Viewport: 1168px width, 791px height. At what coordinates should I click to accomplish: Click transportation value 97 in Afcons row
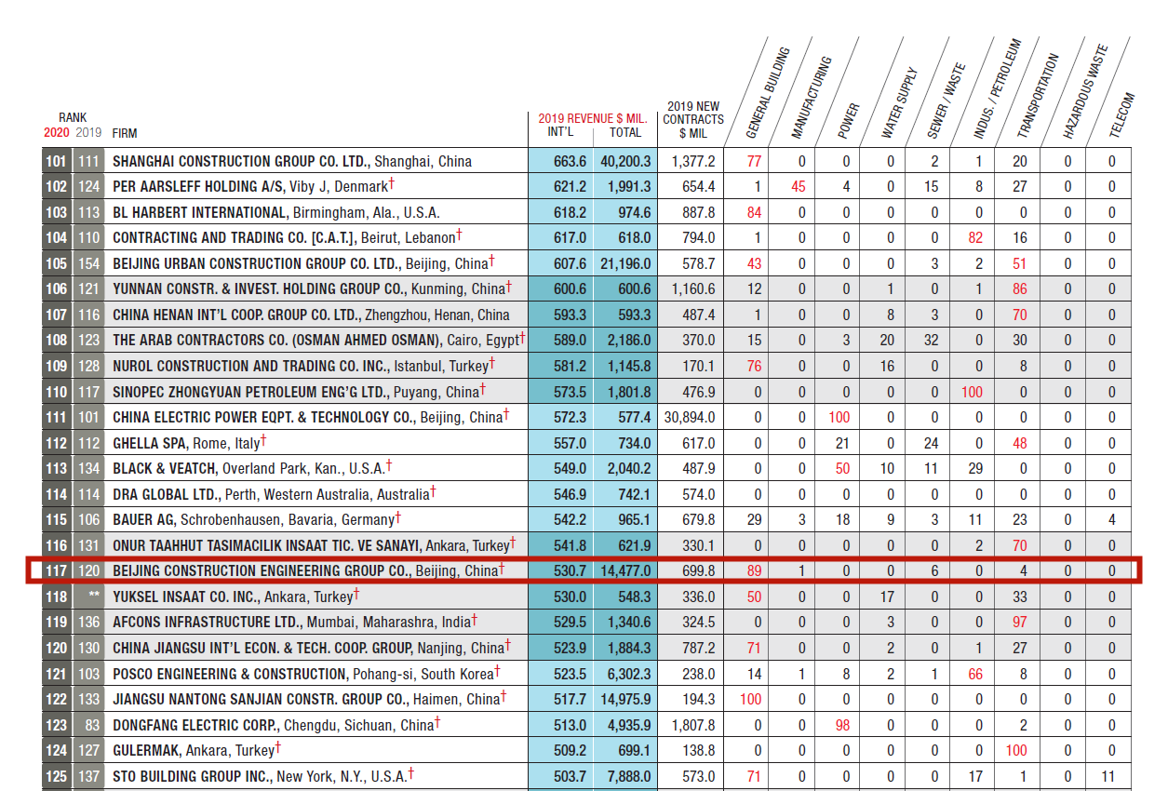click(x=1020, y=622)
